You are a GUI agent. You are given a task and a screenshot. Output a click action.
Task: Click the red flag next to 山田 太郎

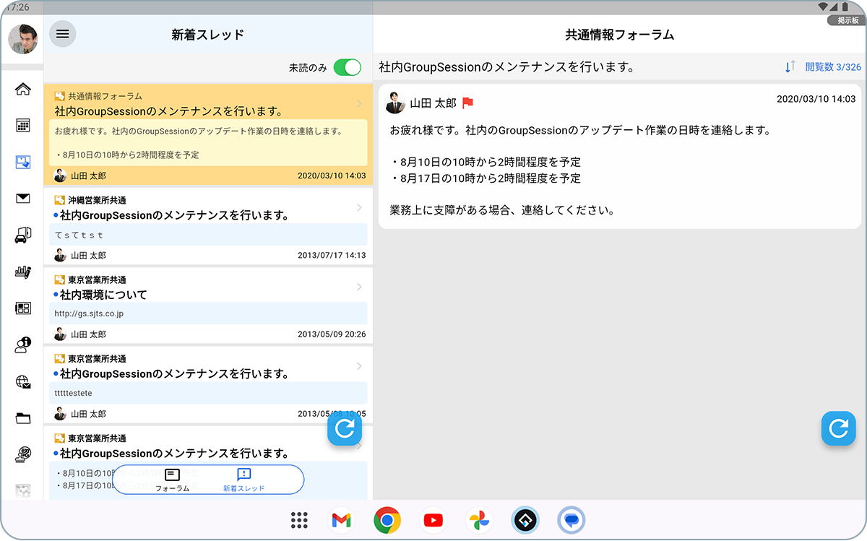(467, 103)
